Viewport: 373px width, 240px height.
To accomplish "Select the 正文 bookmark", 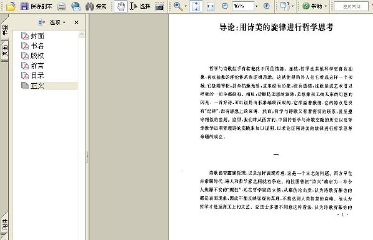I will tap(37, 86).
